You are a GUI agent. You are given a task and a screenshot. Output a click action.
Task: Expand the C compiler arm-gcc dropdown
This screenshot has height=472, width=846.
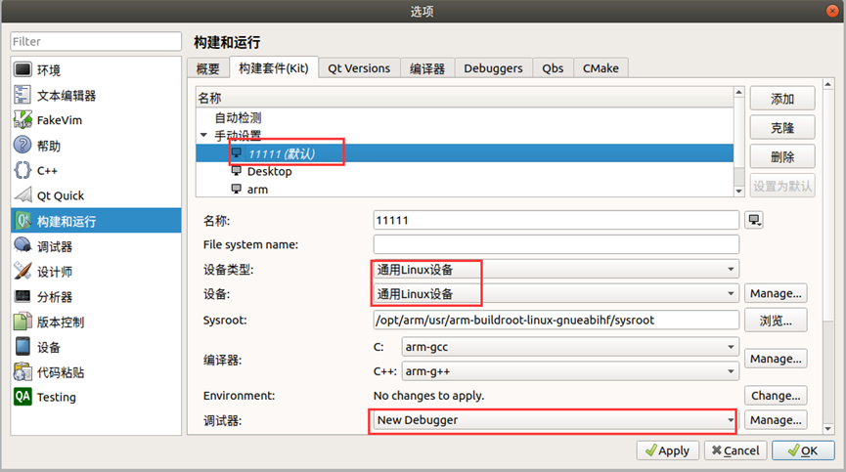[x=570, y=347]
